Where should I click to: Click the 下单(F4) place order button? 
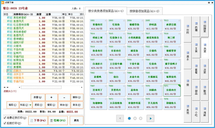tap(38, 120)
